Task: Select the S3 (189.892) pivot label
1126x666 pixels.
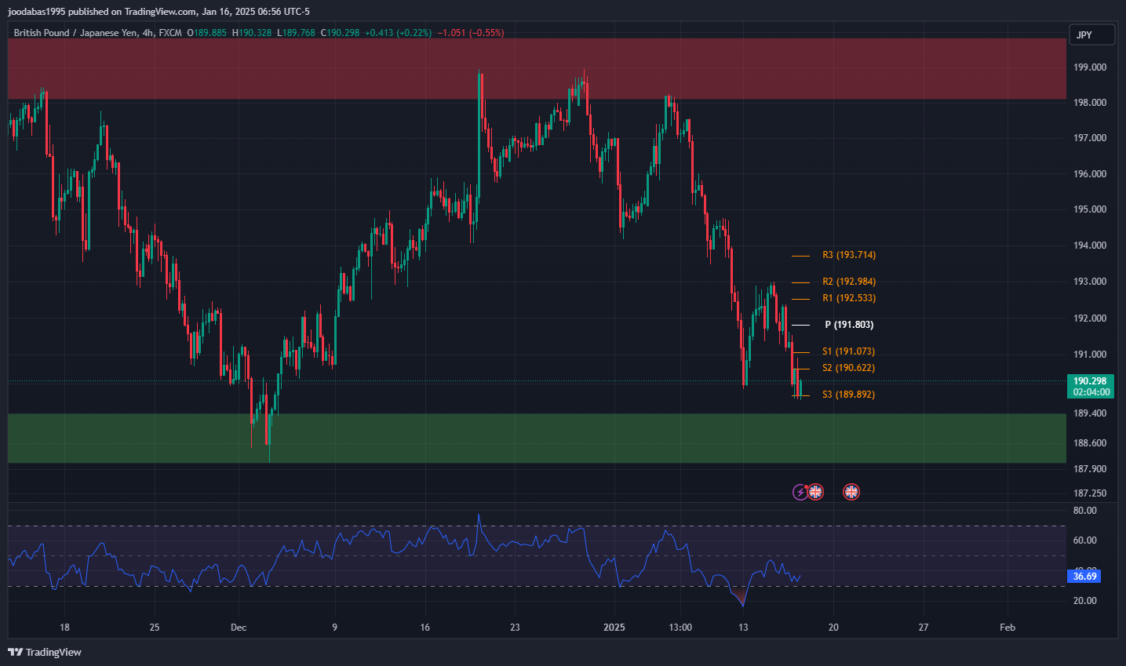Action: [x=848, y=395]
